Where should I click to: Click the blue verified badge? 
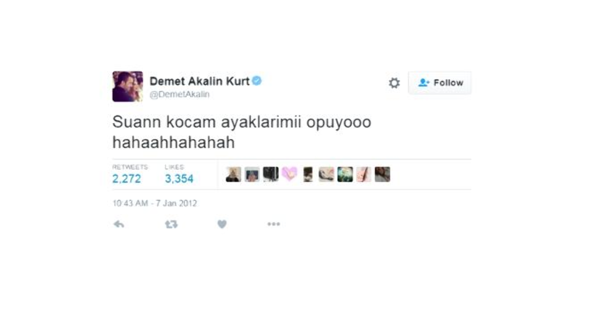point(257,81)
